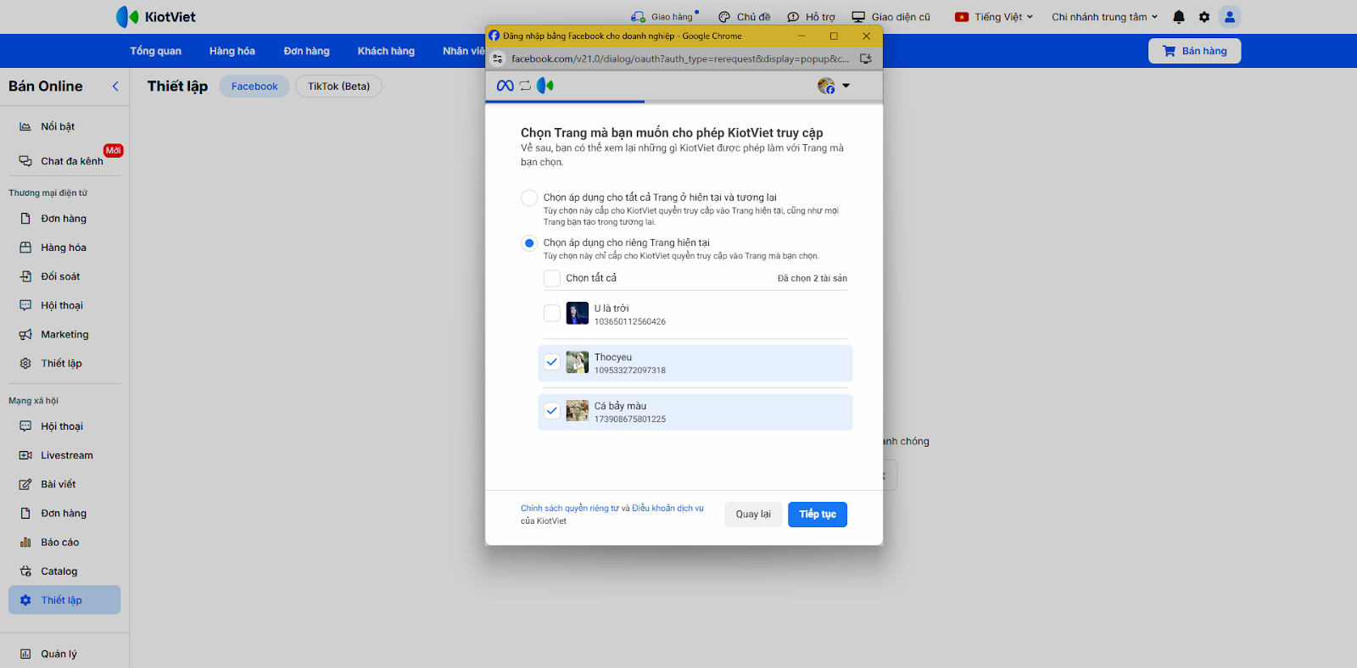The height and width of the screenshot is (668, 1357).
Task: Open the Bán hàng sales screen
Action: 1194,51
